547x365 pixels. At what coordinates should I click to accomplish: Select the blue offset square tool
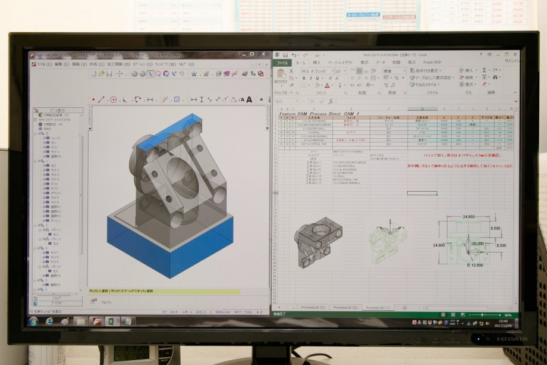click(177, 99)
